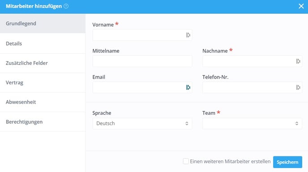Click the Sprache dropdown arrows
The image size is (308, 172).
pyautogui.click(x=187, y=123)
